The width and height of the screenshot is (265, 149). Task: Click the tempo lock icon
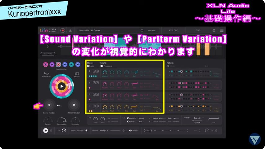[86, 131]
